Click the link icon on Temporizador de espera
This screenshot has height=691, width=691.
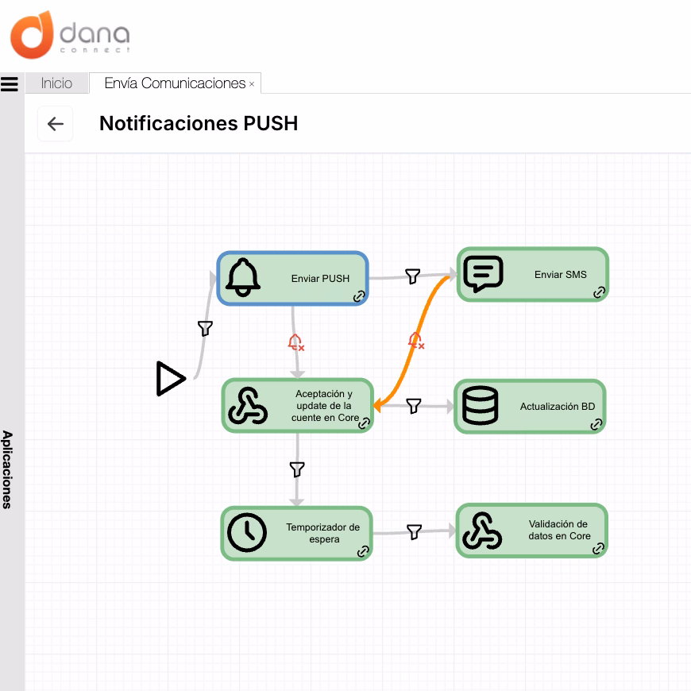[x=363, y=551]
